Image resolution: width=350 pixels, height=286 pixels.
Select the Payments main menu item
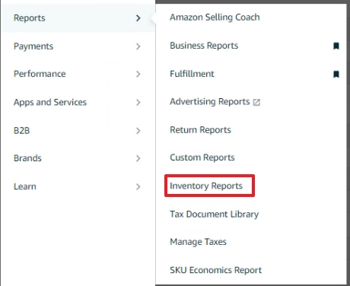click(x=78, y=46)
